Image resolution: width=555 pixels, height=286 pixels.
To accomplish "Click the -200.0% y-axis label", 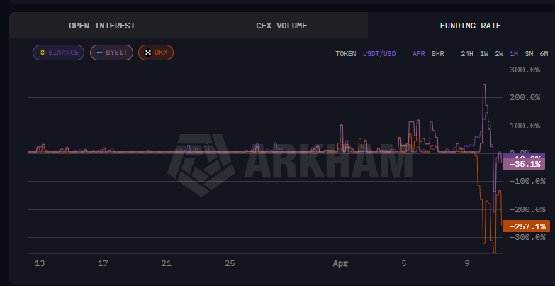I will pos(527,209).
